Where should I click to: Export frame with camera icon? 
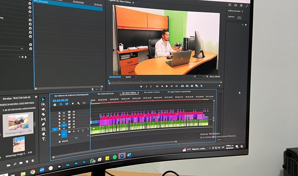(x=192, y=86)
